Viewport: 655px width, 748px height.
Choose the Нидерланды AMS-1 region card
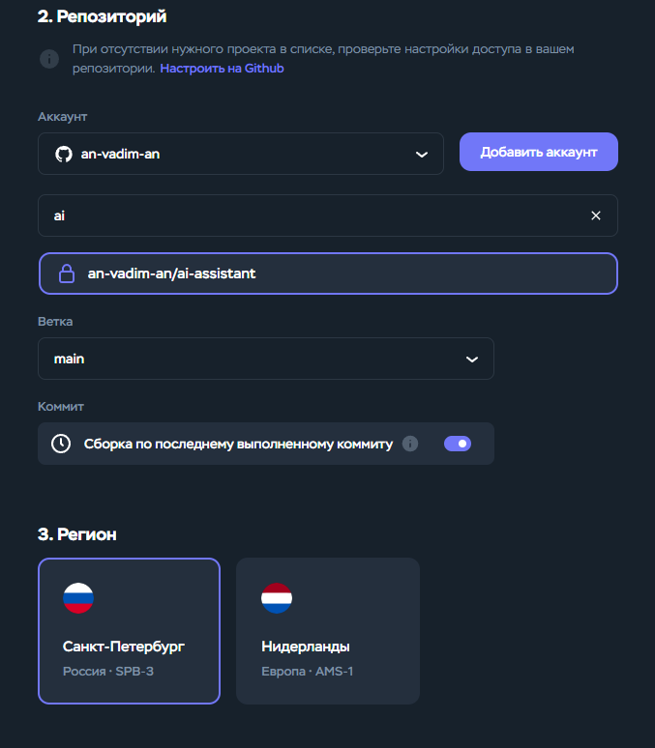[x=328, y=631]
